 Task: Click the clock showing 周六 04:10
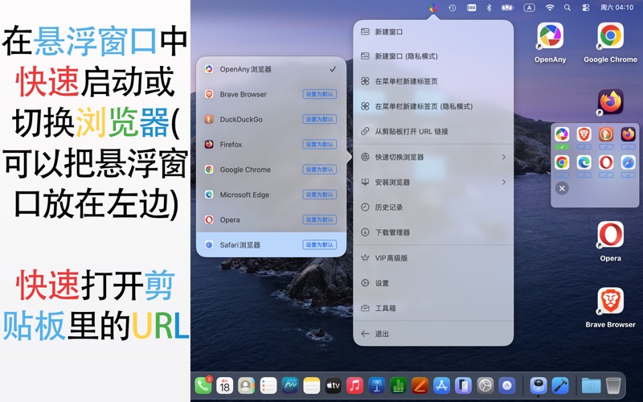[x=616, y=7]
